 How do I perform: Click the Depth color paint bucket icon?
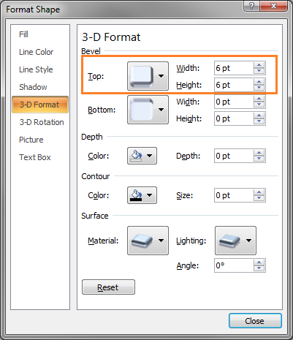pos(136,156)
